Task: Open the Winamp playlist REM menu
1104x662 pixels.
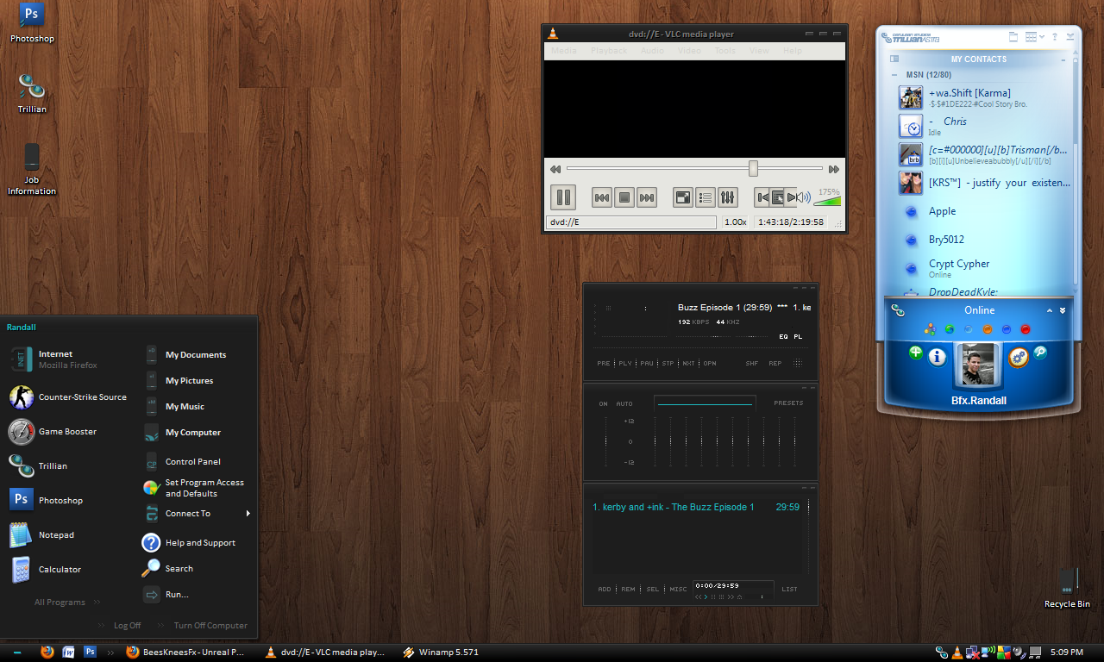Action: (x=629, y=590)
